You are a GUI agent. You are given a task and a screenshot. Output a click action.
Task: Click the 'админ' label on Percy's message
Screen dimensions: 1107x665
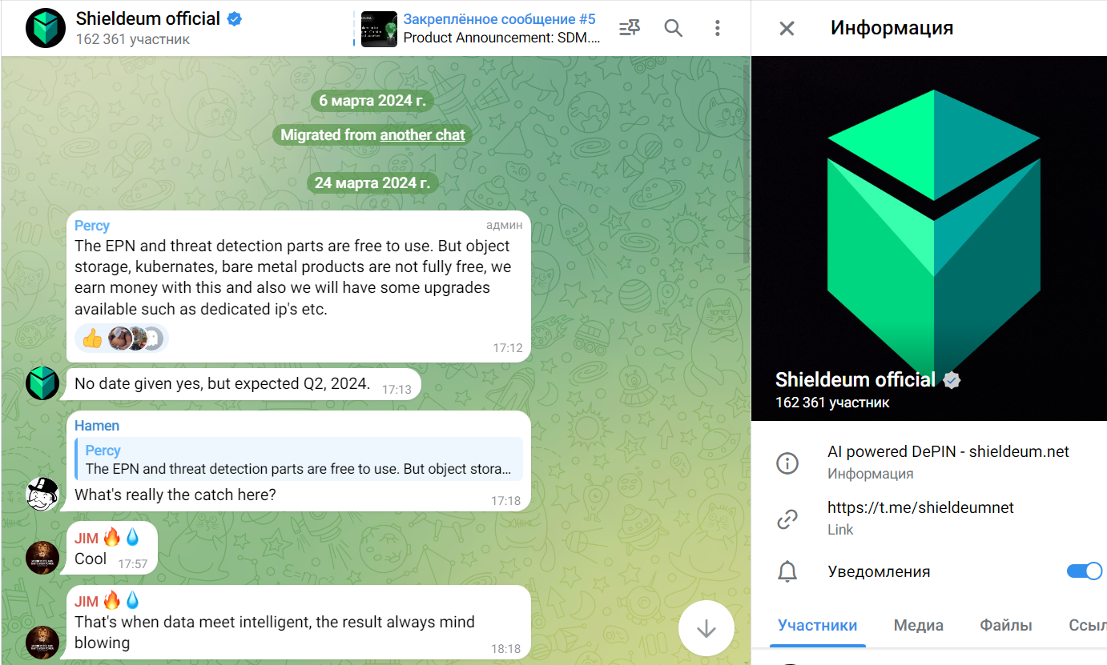(x=505, y=226)
